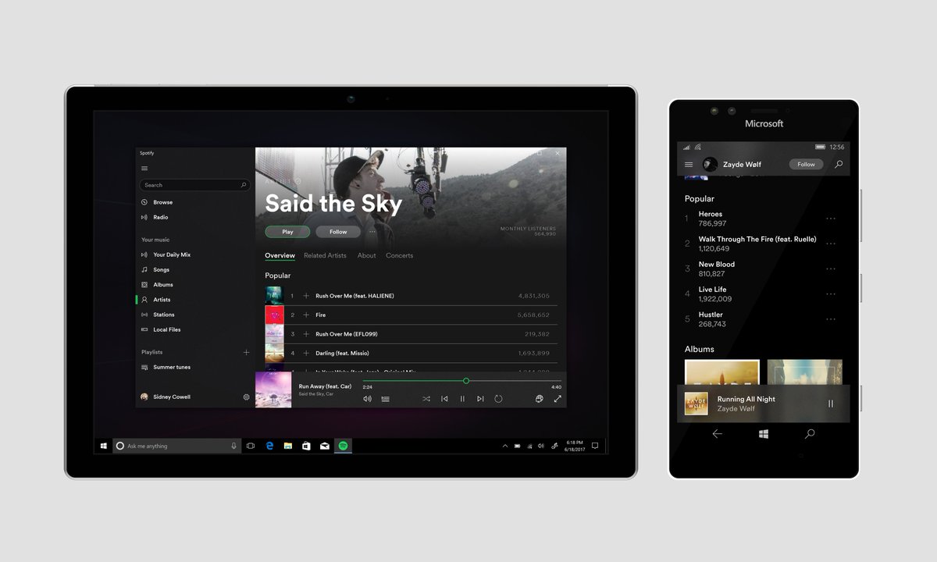Open the Run Away now playing album art

tap(273, 389)
